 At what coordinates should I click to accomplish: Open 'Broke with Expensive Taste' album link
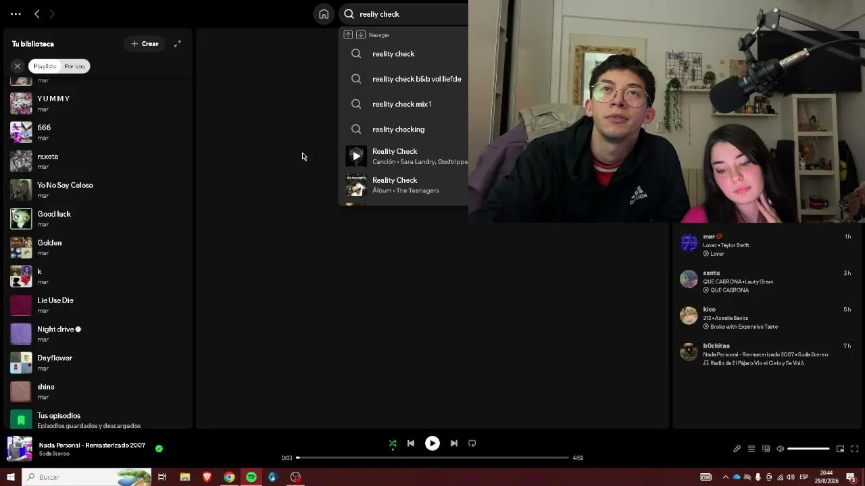tap(743, 327)
